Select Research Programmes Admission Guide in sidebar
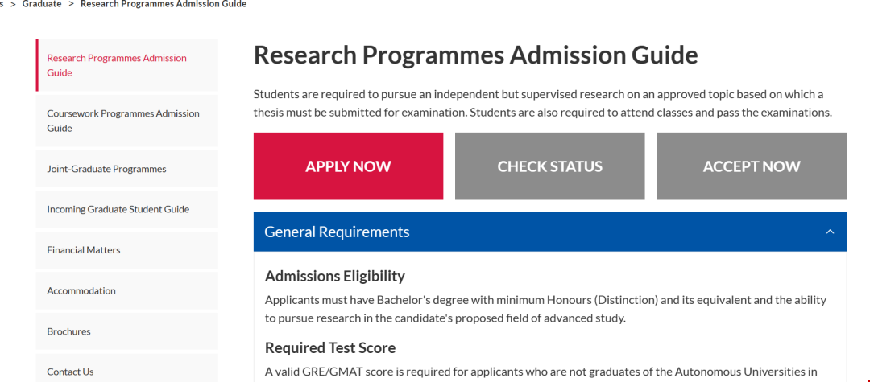 click(116, 65)
